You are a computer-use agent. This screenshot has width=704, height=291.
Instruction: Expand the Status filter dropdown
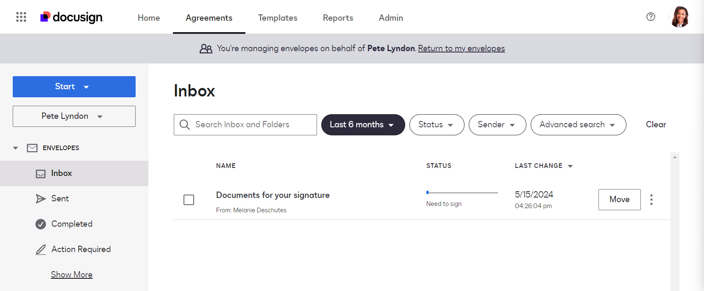[437, 125]
